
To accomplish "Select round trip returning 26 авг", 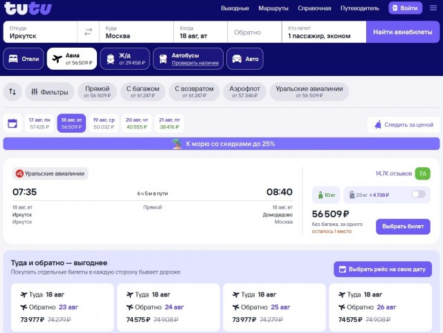I will coord(381,307).
